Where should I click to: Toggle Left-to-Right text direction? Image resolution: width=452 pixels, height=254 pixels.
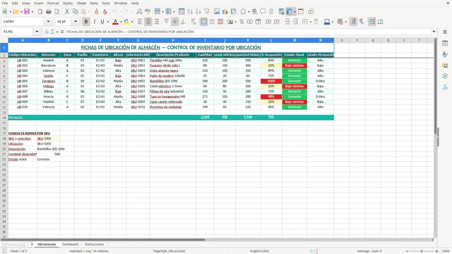coord(353,22)
